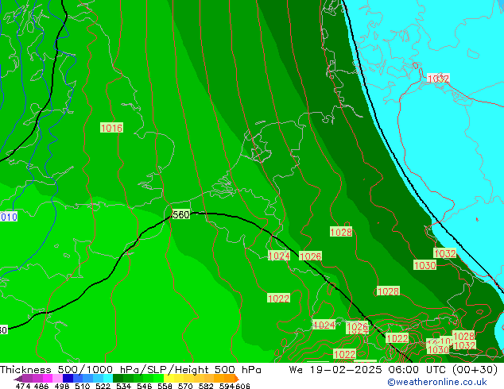Click legend value 474
The height and width of the screenshot is (389, 504).
[23, 386]
